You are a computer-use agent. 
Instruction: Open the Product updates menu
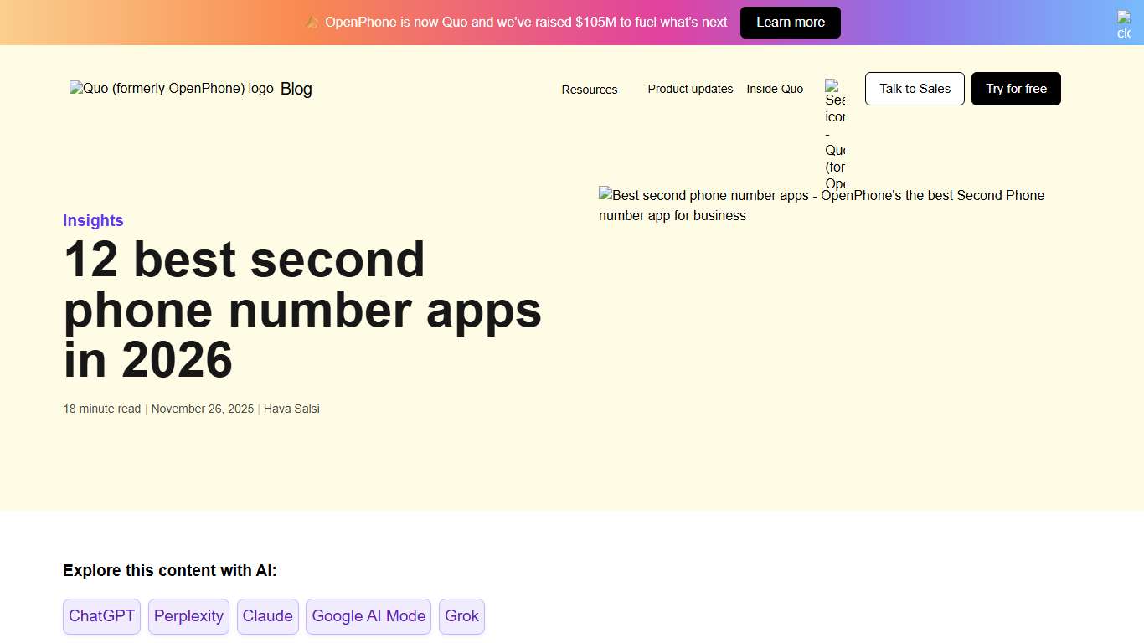[x=690, y=89]
